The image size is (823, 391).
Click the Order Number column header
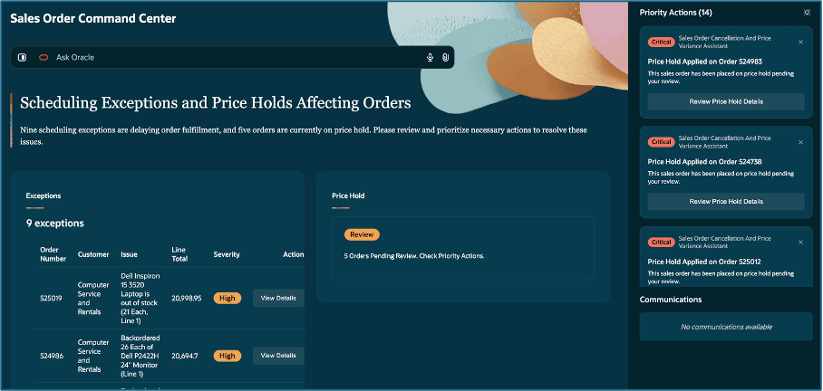(53, 254)
